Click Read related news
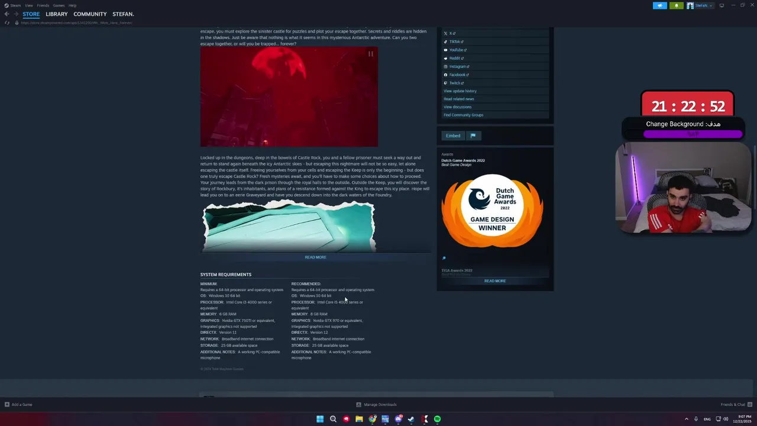Image resolution: width=757 pixels, height=426 pixels. (459, 99)
